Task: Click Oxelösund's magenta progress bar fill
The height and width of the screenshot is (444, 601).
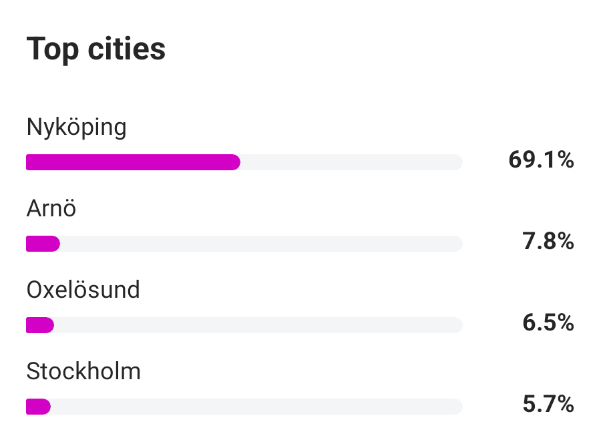Action: pyautogui.click(x=39, y=325)
